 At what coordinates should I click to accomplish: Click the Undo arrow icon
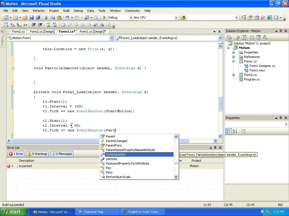click(x=67, y=17)
